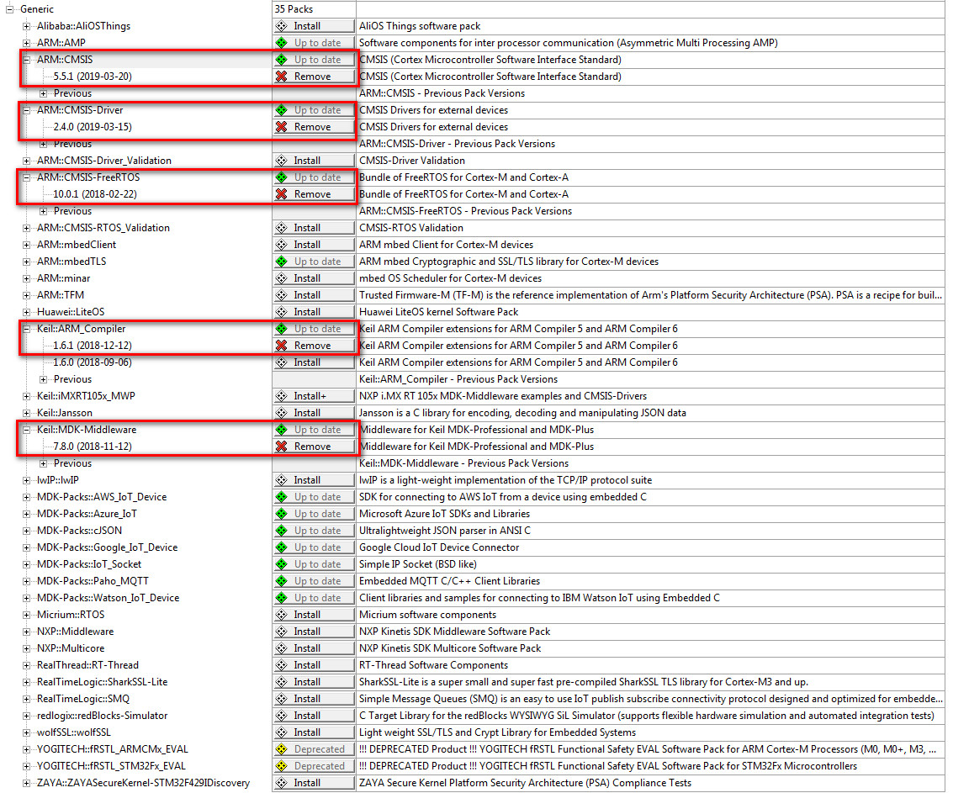953x793 pixels.
Task: Install the Keil::Jansson pack
Action: tap(314, 413)
